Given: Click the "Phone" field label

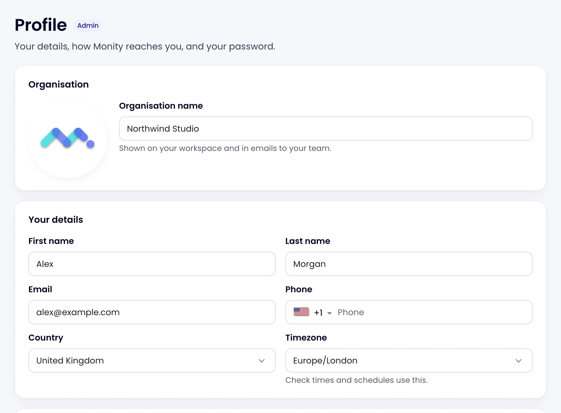Looking at the screenshot, I should coord(299,289).
